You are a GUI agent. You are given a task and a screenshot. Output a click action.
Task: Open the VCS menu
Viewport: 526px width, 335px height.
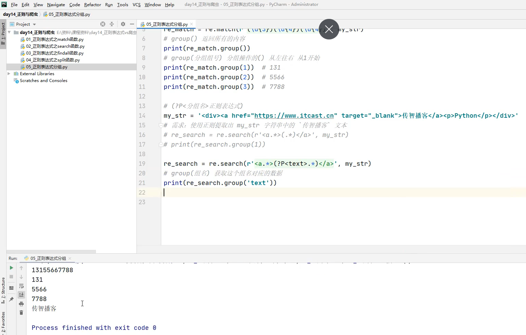point(136,4)
